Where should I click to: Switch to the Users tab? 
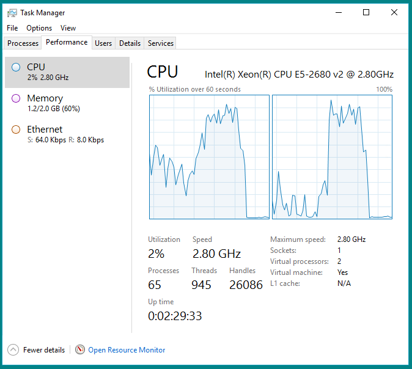(x=103, y=43)
